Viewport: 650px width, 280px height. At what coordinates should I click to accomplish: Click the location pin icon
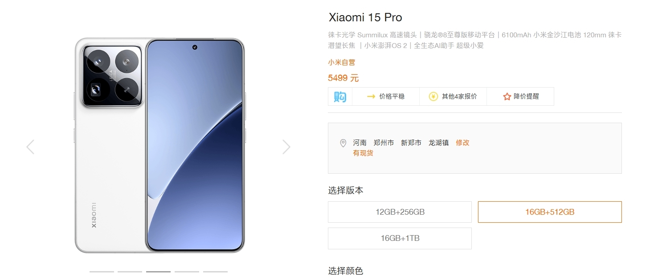click(343, 143)
